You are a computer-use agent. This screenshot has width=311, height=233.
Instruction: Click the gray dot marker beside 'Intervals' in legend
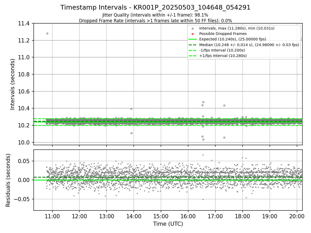(x=193, y=28)
